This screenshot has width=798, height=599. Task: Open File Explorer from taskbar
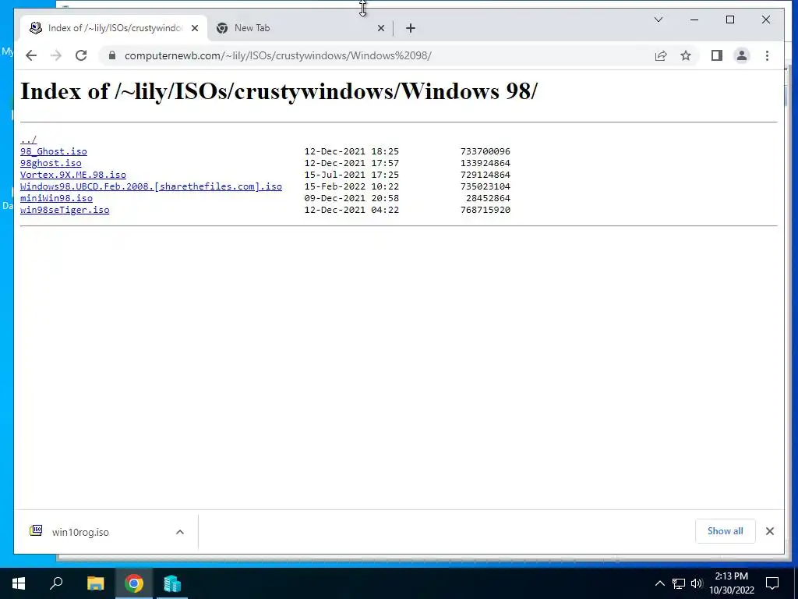95,583
